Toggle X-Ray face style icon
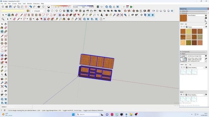Screen dimensions: 209x117 point(48,11)
